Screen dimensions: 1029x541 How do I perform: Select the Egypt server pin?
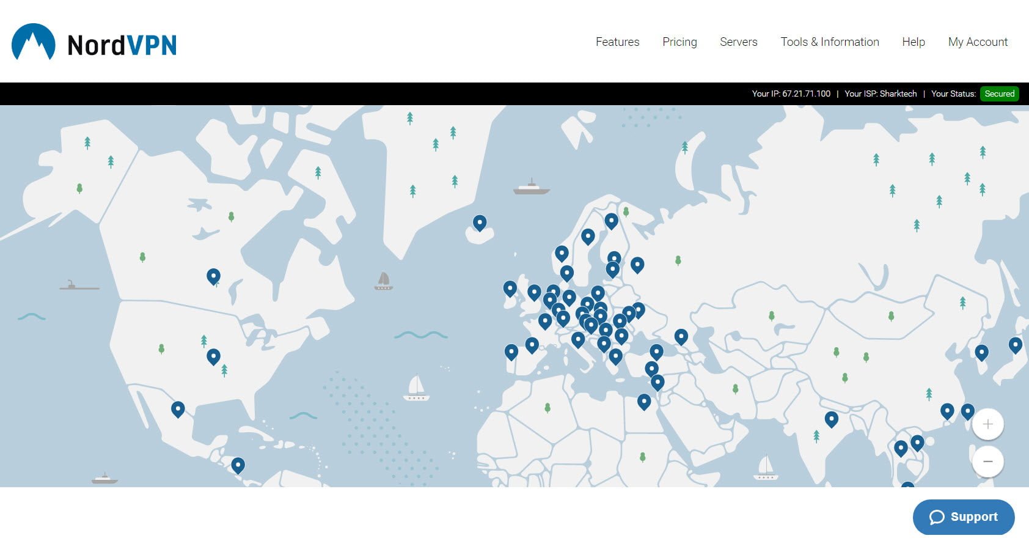coord(644,401)
